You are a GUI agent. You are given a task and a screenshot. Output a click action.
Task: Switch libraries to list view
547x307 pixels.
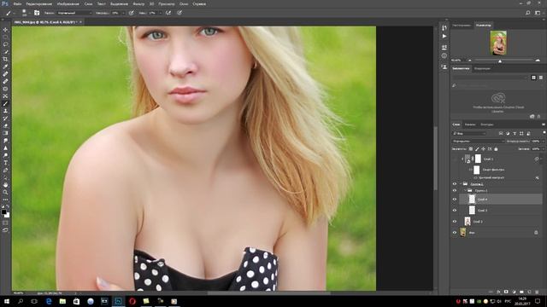(541, 78)
